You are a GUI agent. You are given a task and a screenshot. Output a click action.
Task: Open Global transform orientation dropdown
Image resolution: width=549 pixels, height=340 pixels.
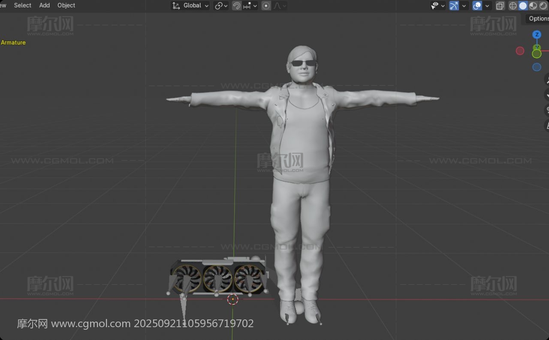[191, 6]
